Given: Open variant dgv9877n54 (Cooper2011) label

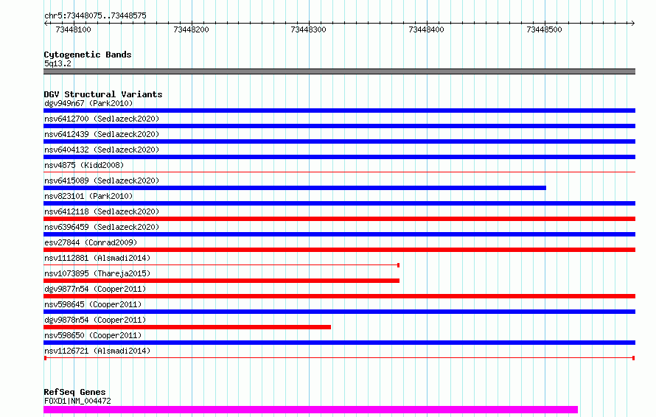Looking at the screenshot, I should coord(95,289).
